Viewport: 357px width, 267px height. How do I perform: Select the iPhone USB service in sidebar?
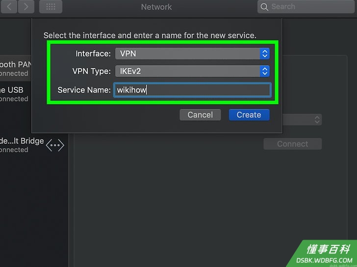[x=16, y=94]
